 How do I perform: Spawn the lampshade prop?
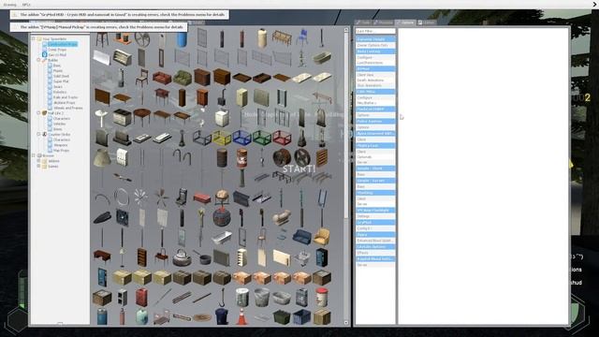tap(102, 157)
